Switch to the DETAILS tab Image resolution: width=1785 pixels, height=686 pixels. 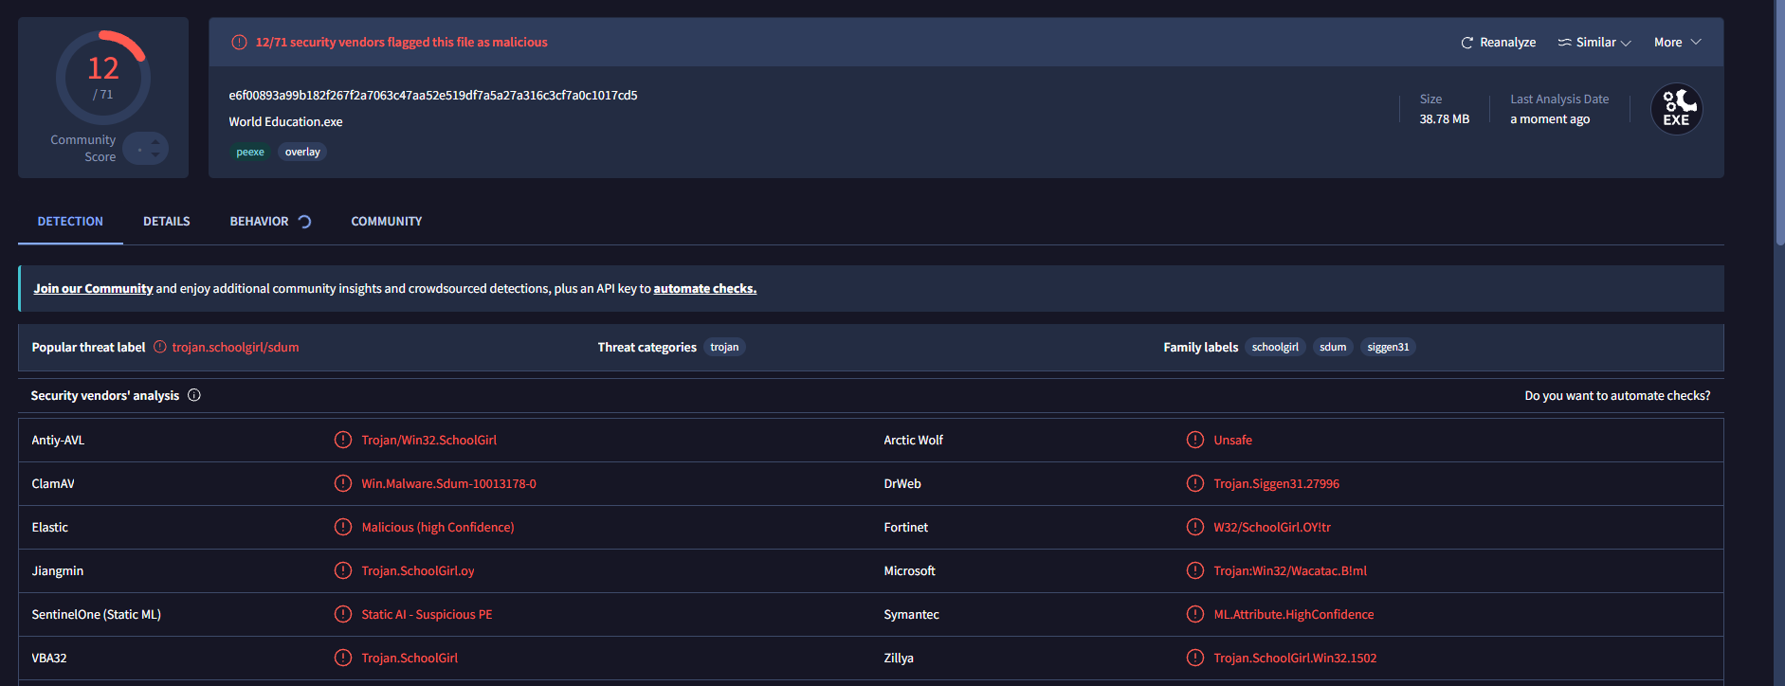(x=167, y=222)
